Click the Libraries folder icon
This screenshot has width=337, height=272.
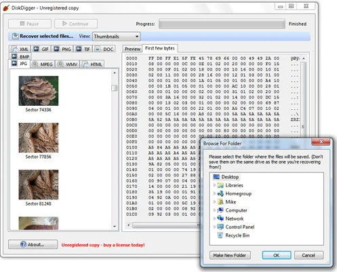pos(220,185)
